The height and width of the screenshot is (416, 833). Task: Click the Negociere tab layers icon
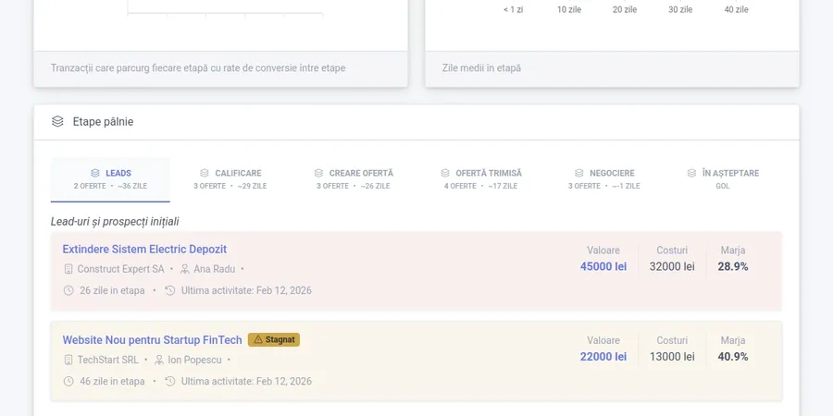pos(579,173)
